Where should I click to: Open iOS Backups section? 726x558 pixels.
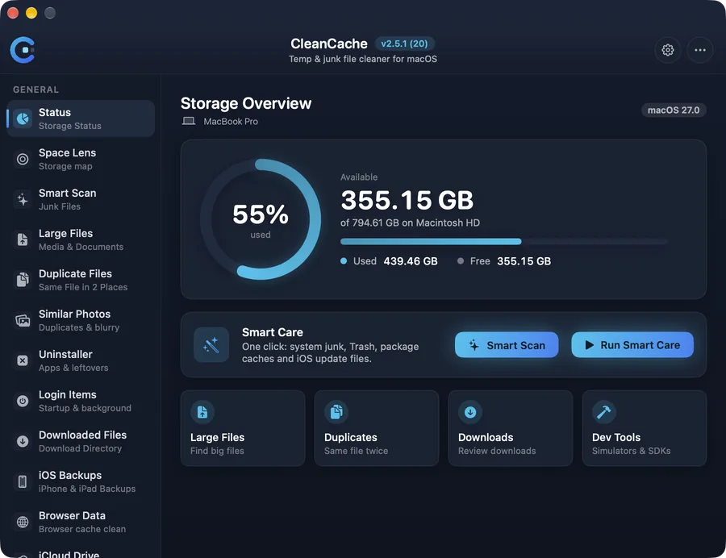click(x=81, y=481)
